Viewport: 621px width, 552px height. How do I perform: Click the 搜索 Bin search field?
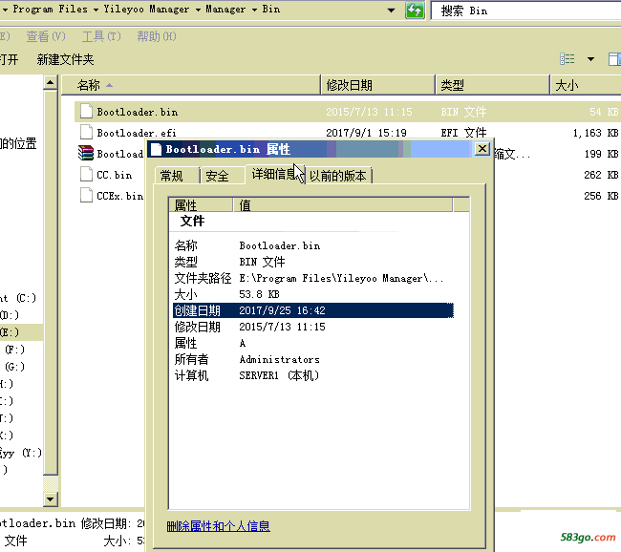(x=526, y=11)
